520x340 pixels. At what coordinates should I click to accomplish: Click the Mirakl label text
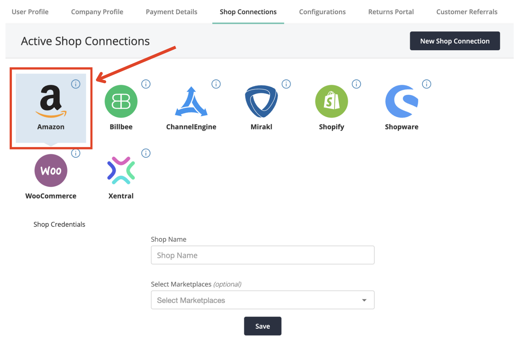tap(261, 127)
